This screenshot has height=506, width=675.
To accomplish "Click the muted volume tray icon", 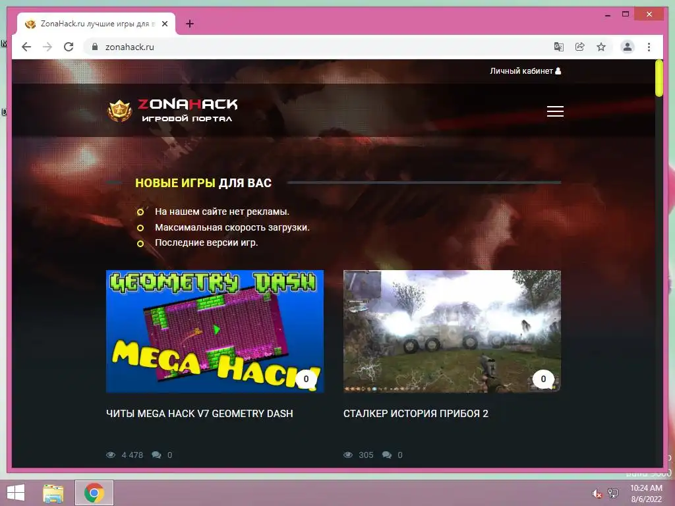I will pyautogui.click(x=597, y=493).
